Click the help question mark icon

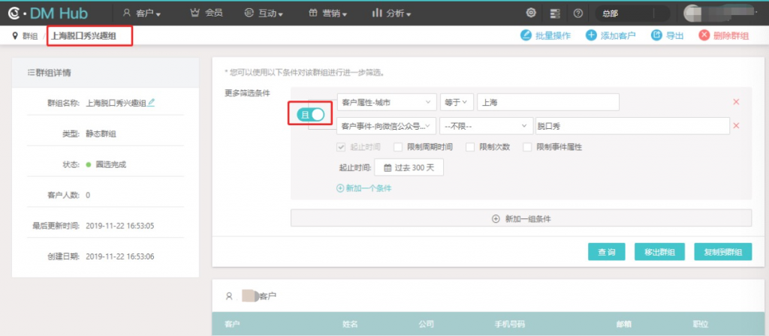578,13
